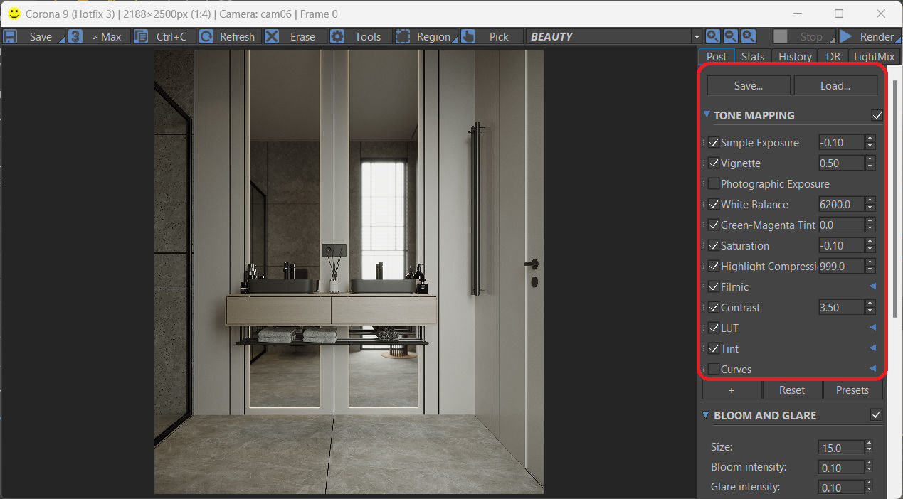Screen dimensions: 903x499
Task: Click the White Balance value field
Action: pyautogui.click(x=841, y=204)
